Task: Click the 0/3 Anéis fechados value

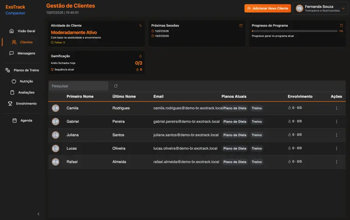Action: (x=138, y=63)
